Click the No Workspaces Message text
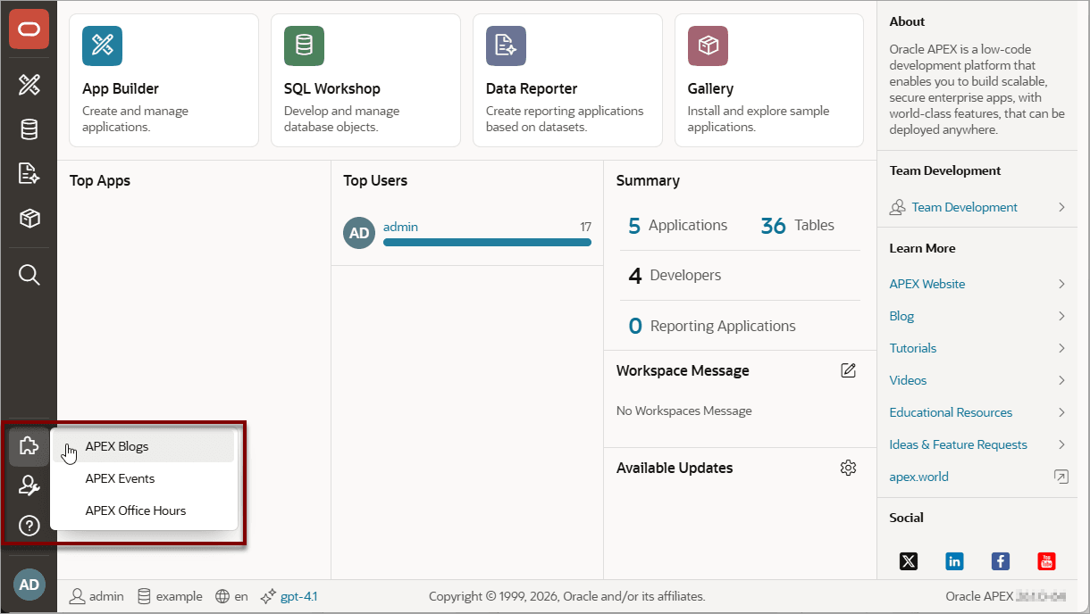Image resolution: width=1090 pixels, height=614 pixels. click(684, 411)
